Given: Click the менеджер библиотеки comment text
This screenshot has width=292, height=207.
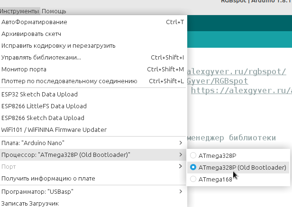Looking at the screenshot, I should tap(231, 138).
